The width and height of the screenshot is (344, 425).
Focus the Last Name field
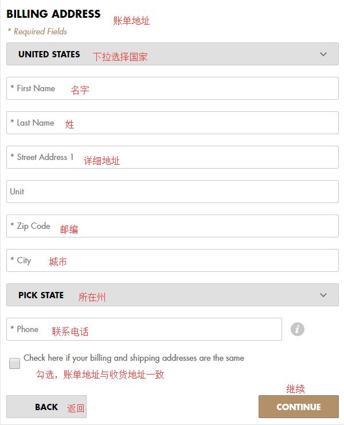tap(172, 123)
